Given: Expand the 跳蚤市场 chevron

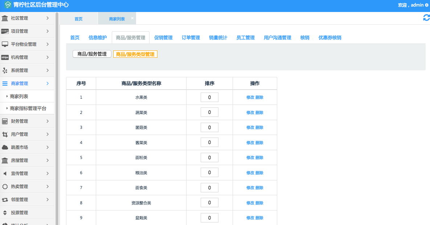Looking at the screenshot, I should [48, 147].
